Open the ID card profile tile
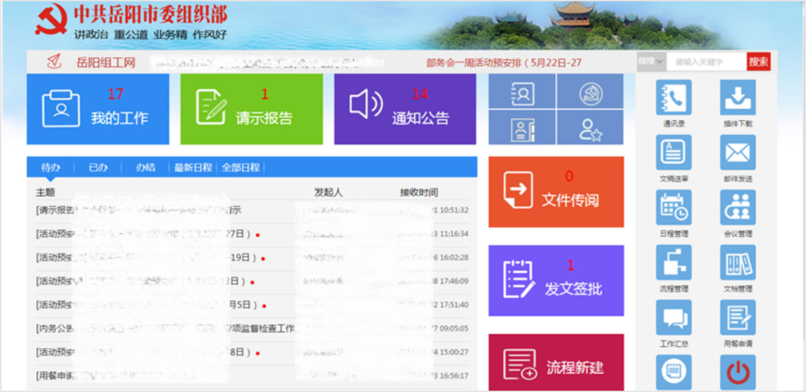The height and width of the screenshot is (392, 806). click(x=522, y=128)
